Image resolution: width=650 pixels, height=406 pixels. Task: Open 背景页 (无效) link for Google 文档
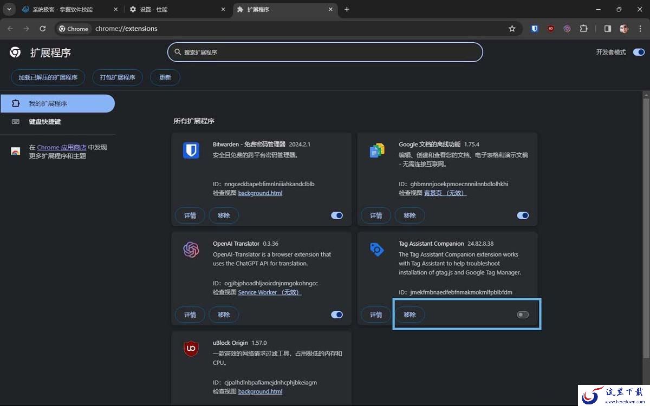tap(445, 193)
